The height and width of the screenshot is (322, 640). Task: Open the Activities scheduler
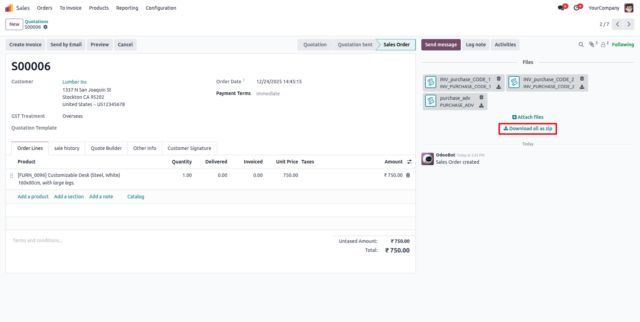click(505, 45)
